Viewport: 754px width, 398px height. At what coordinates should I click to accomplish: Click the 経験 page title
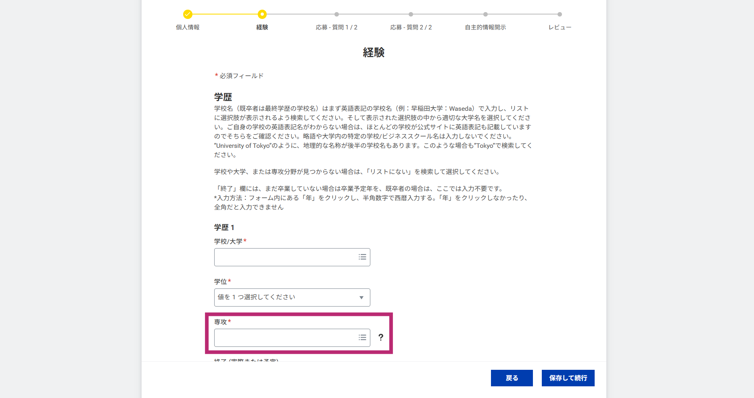click(x=374, y=52)
